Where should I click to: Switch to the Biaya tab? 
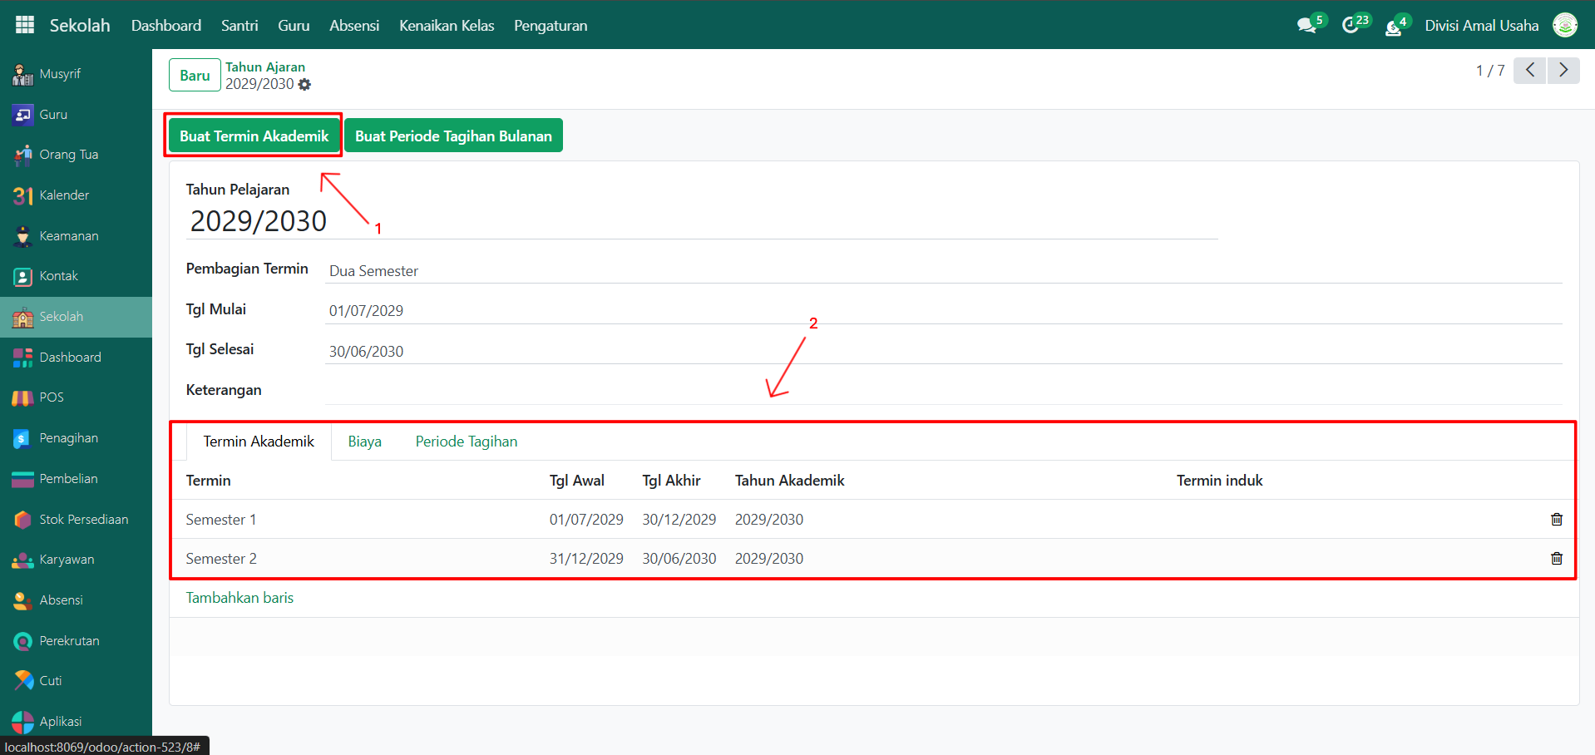[364, 442]
